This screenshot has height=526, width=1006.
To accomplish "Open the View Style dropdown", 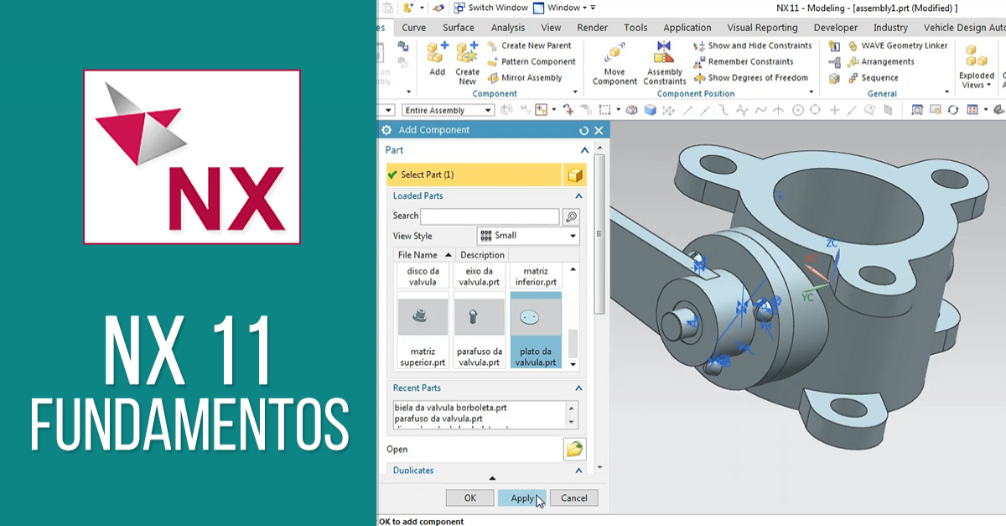I will click(x=527, y=236).
